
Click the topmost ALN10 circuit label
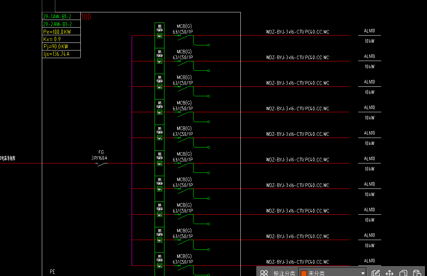click(x=369, y=31)
